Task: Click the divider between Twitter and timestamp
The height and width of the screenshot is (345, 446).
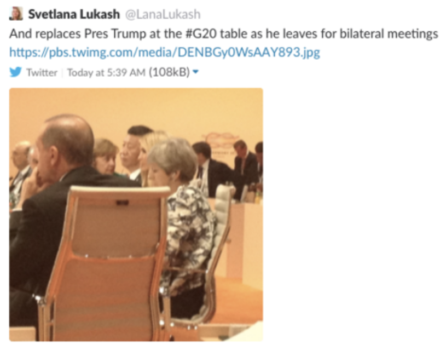Action: (62, 73)
